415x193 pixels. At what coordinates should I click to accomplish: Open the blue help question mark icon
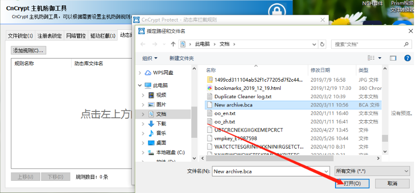click(x=407, y=58)
